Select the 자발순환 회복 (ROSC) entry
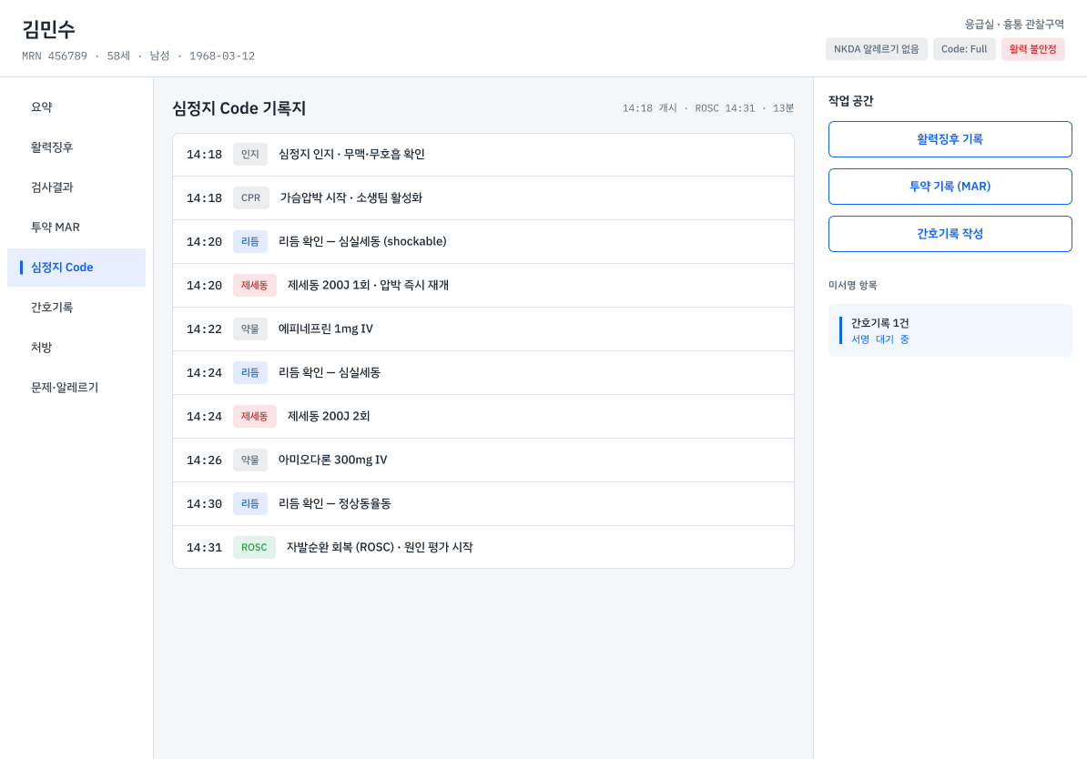Screen dimensions: 1087x759 coord(483,548)
